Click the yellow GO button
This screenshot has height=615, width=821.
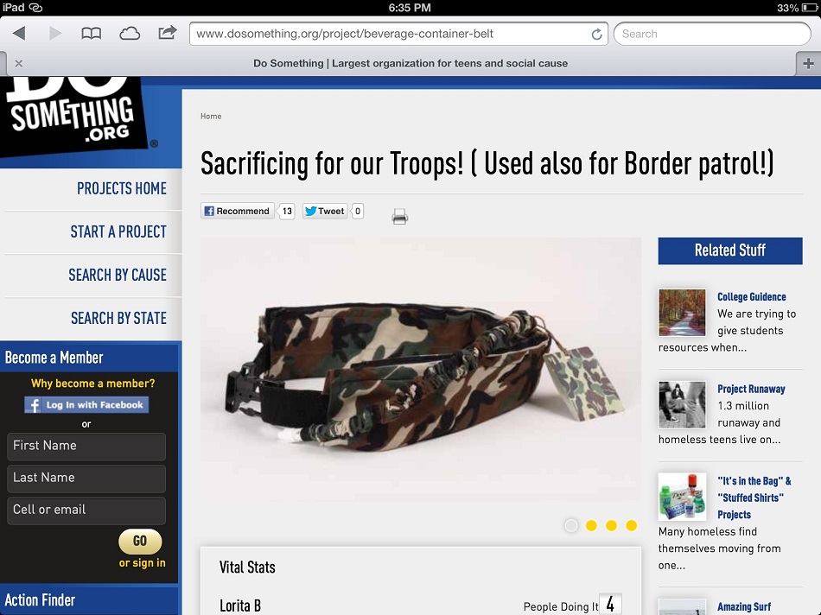point(140,542)
